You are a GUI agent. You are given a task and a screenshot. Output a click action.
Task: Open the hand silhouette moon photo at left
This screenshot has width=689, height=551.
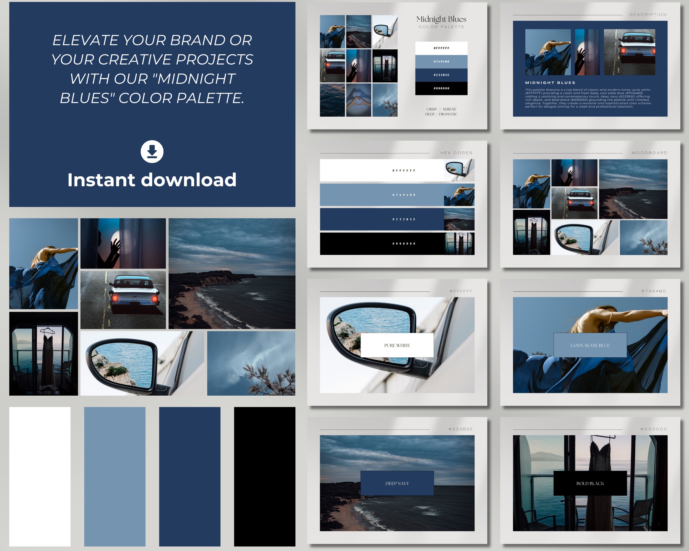tap(123, 243)
